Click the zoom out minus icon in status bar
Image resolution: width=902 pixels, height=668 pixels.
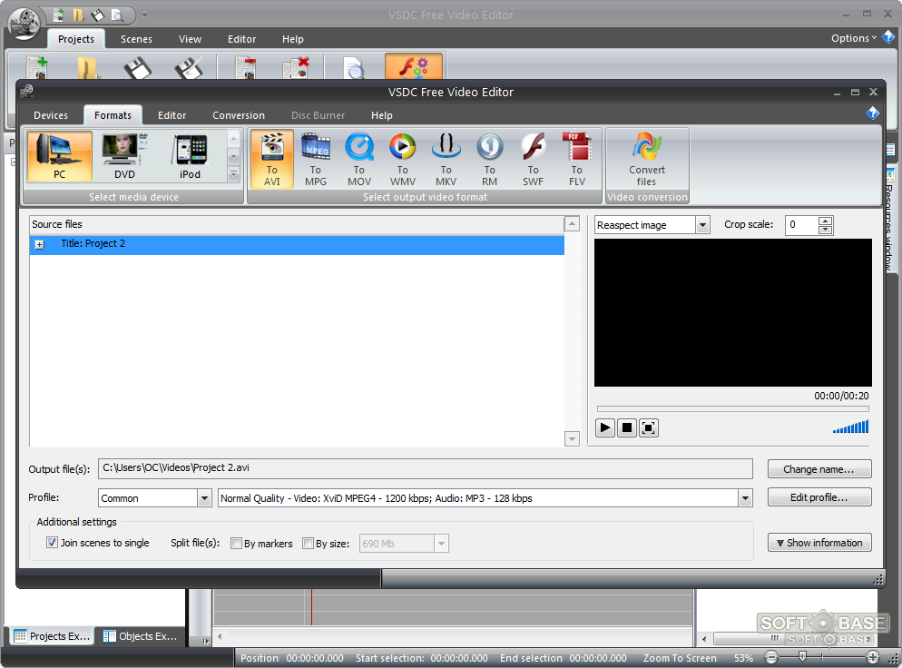tap(771, 657)
